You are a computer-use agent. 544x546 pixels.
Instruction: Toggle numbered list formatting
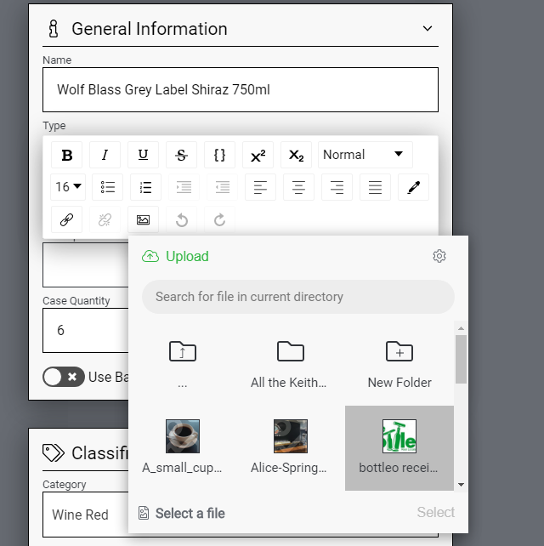(x=145, y=187)
